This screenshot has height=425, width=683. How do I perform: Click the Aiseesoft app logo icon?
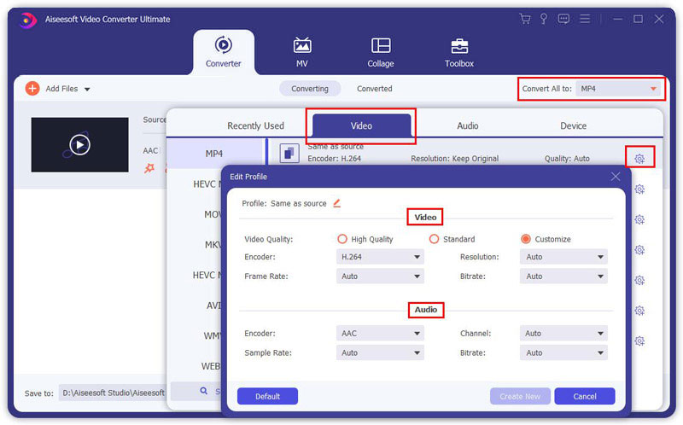click(x=27, y=20)
